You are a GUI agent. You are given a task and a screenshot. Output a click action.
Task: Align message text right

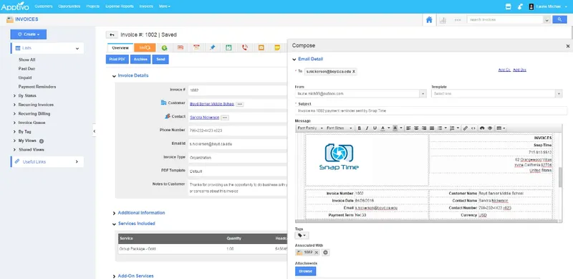[424, 128]
